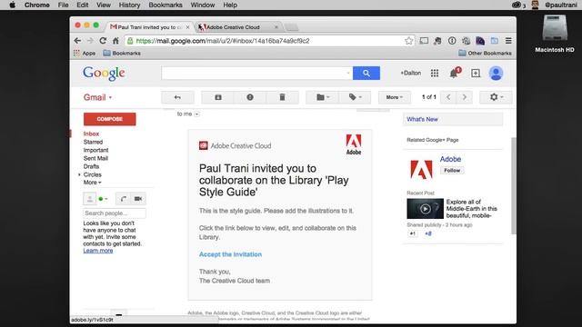Click the red COMPOSE button
The width and height of the screenshot is (582, 327).
pos(109,119)
